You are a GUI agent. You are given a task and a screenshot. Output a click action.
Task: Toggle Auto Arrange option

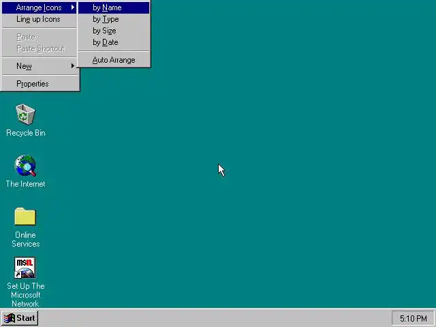[114, 60]
